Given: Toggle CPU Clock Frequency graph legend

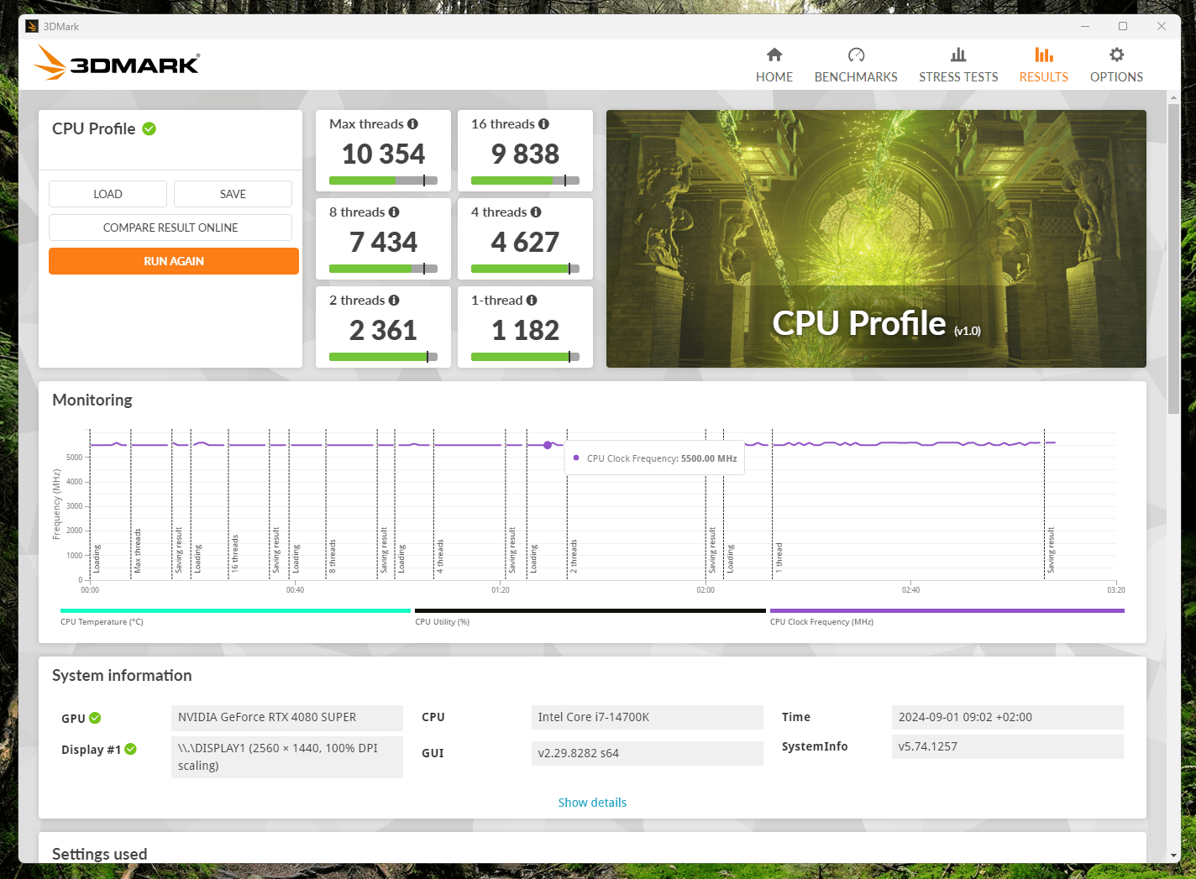Looking at the screenshot, I should pos(947,617).
